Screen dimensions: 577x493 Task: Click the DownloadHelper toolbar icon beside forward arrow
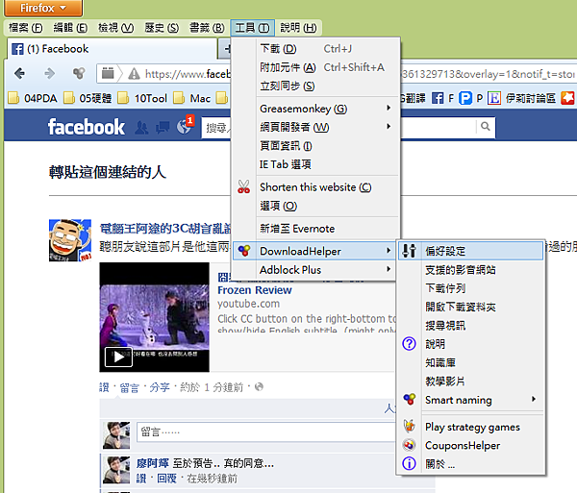(79, 74)
